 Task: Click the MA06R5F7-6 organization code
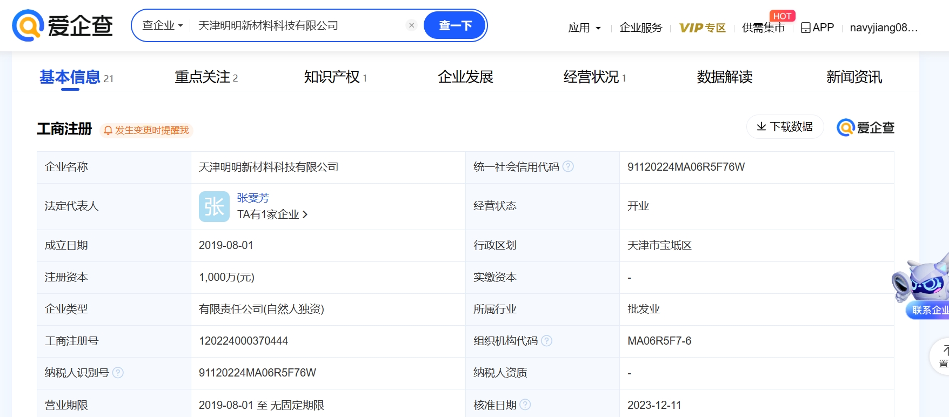tap(659, 341)
